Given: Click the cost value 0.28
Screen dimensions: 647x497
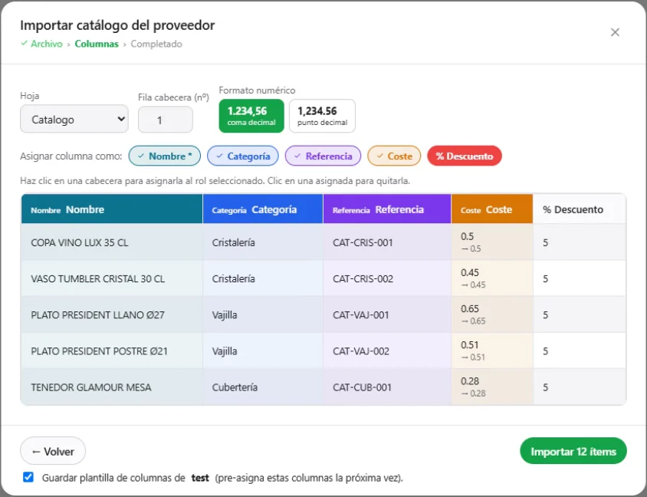Looking at the screenshot, I should (470, 381).
